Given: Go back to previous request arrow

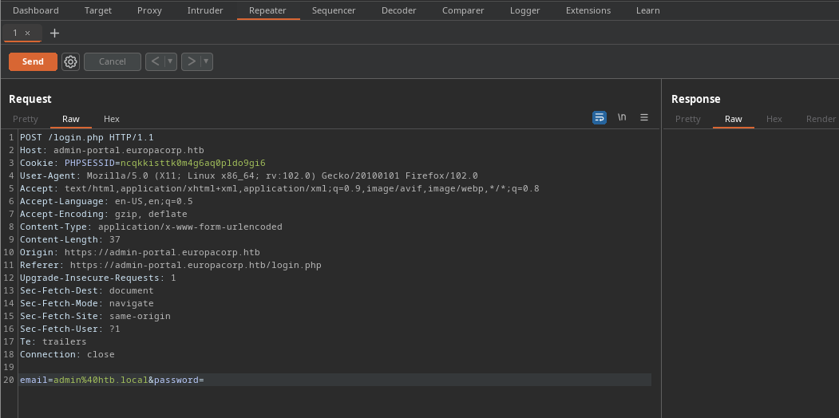Looking at the screenshot, I should 155,61.
